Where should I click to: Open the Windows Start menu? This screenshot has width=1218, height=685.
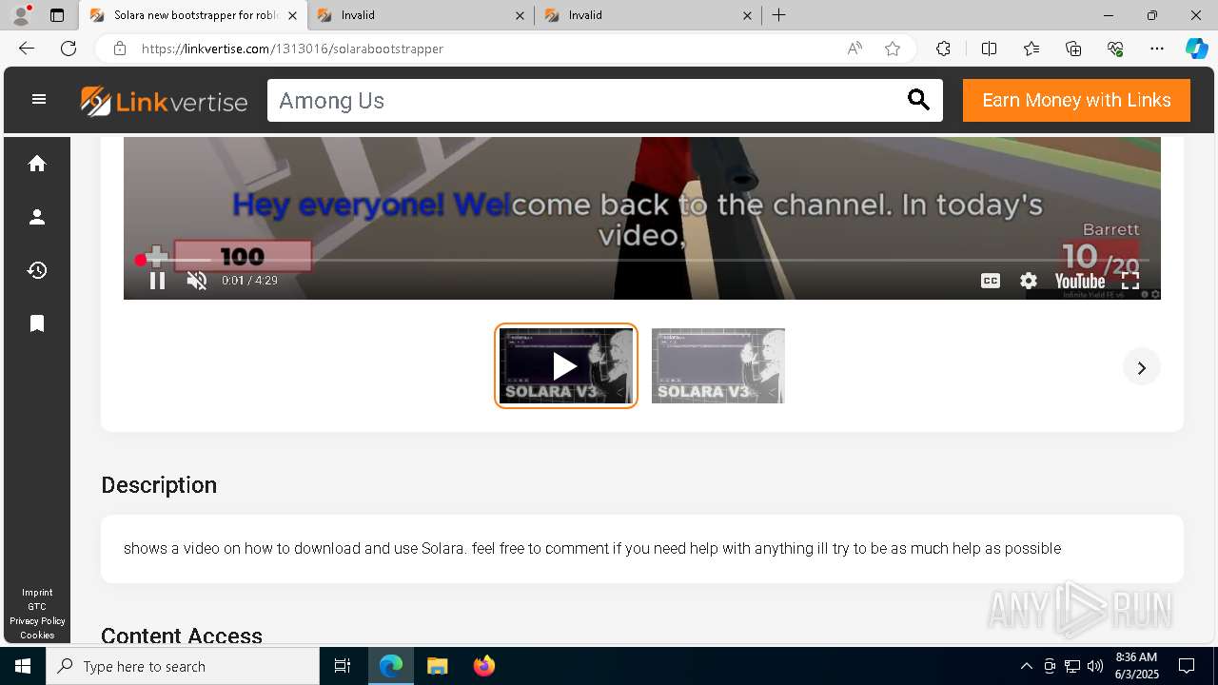coord(23,666)
